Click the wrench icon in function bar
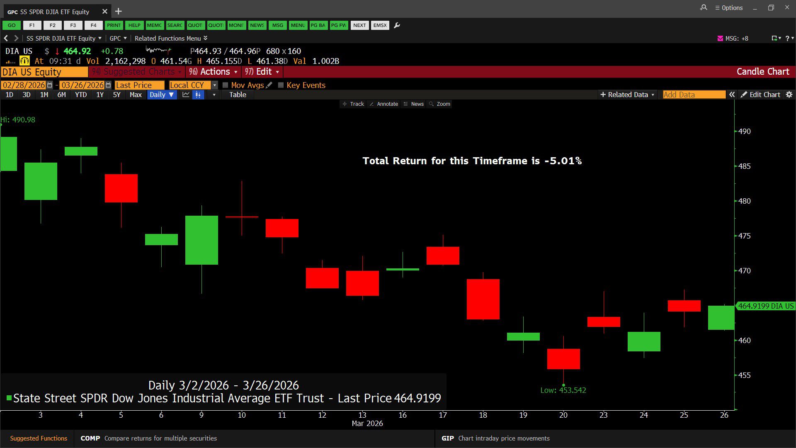Image resolution: width=796 pixels, height=448 pixels. click(397, 25)
